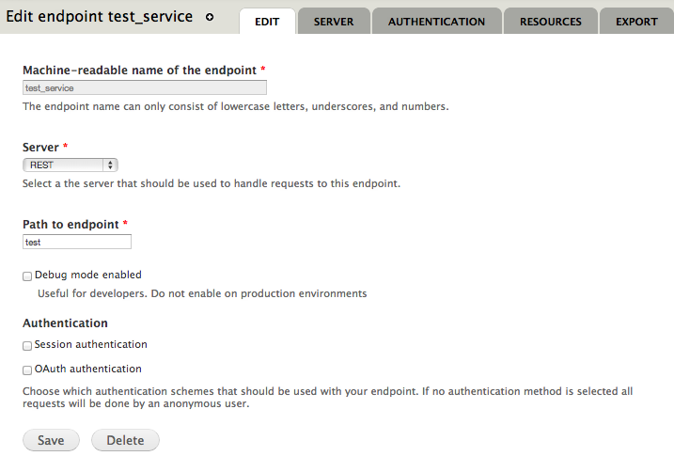Check the OAuth authentication box
The image size is (674, 472).
click(x=27, y=370)
